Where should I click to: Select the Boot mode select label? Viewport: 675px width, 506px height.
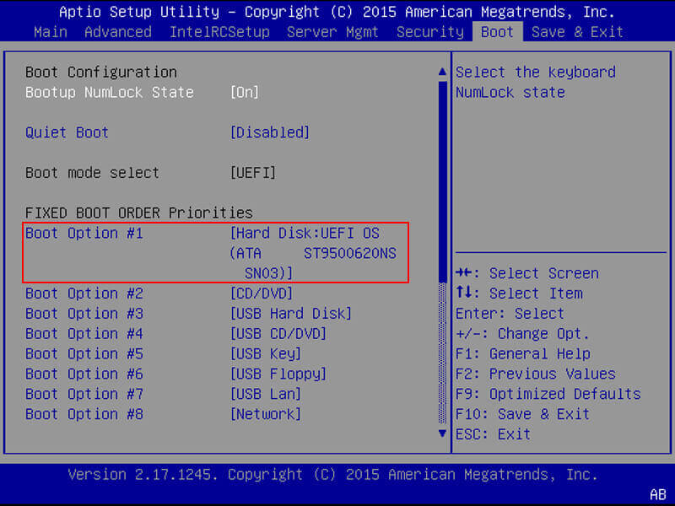click(x=92, y=173)
